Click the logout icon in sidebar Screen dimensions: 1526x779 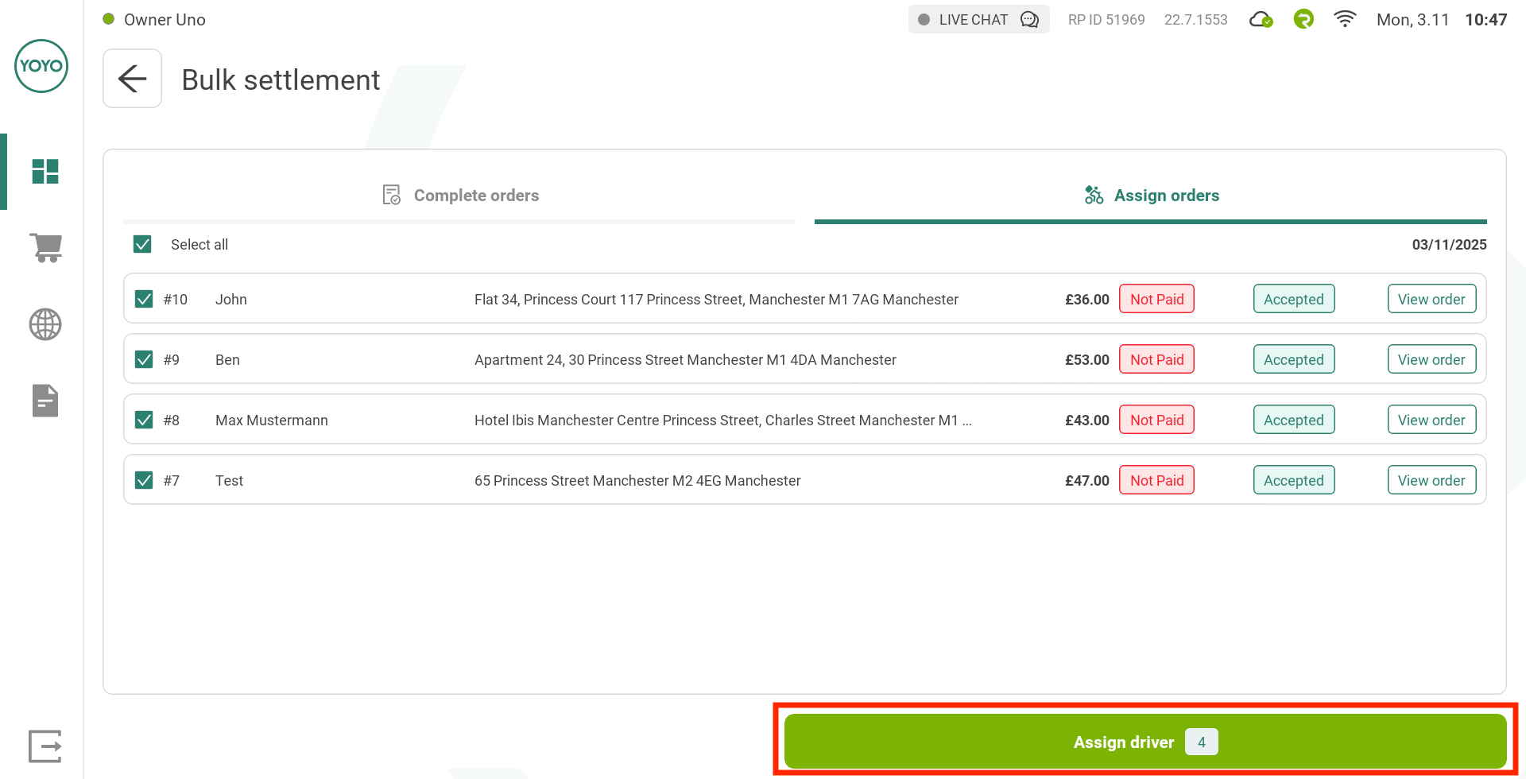pos(45,746)
